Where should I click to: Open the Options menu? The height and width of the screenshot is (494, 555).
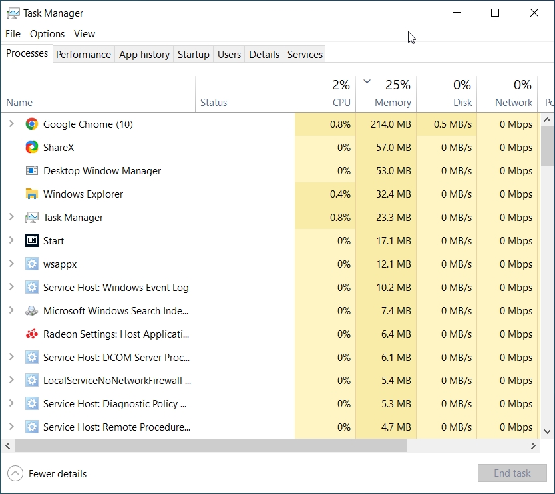click(x=47, y=33)
